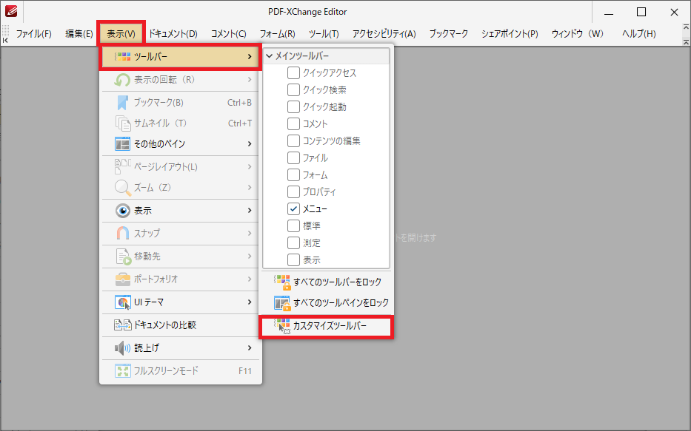
Task: Enable the 標準 toolbar checkbox
Action: (293, 225)
